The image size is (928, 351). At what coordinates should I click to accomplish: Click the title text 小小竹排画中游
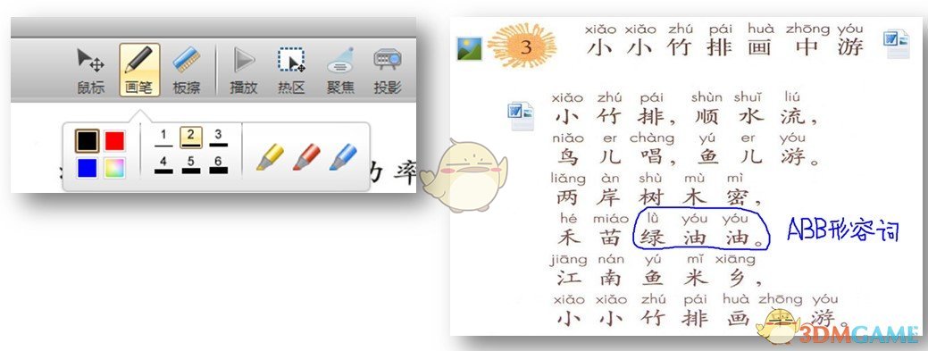[724, 46]
